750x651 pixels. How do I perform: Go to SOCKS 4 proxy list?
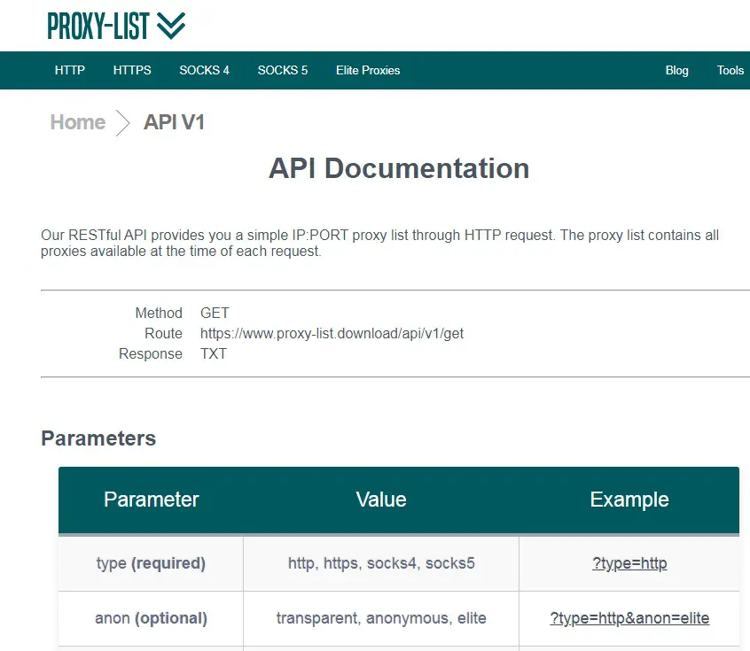204,70
